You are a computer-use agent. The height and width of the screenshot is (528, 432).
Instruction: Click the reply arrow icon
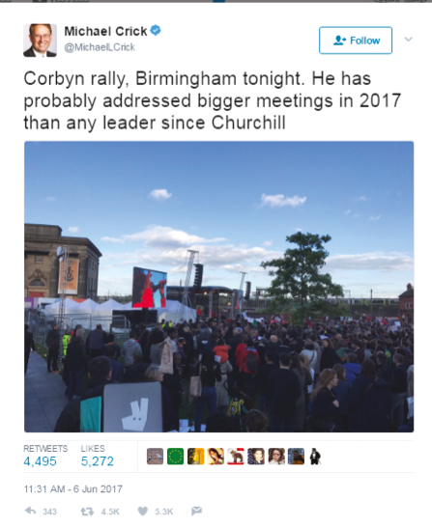(x=30, y=511)
